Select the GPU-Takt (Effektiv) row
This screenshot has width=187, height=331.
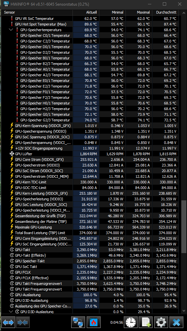click(x=91, y=255)
